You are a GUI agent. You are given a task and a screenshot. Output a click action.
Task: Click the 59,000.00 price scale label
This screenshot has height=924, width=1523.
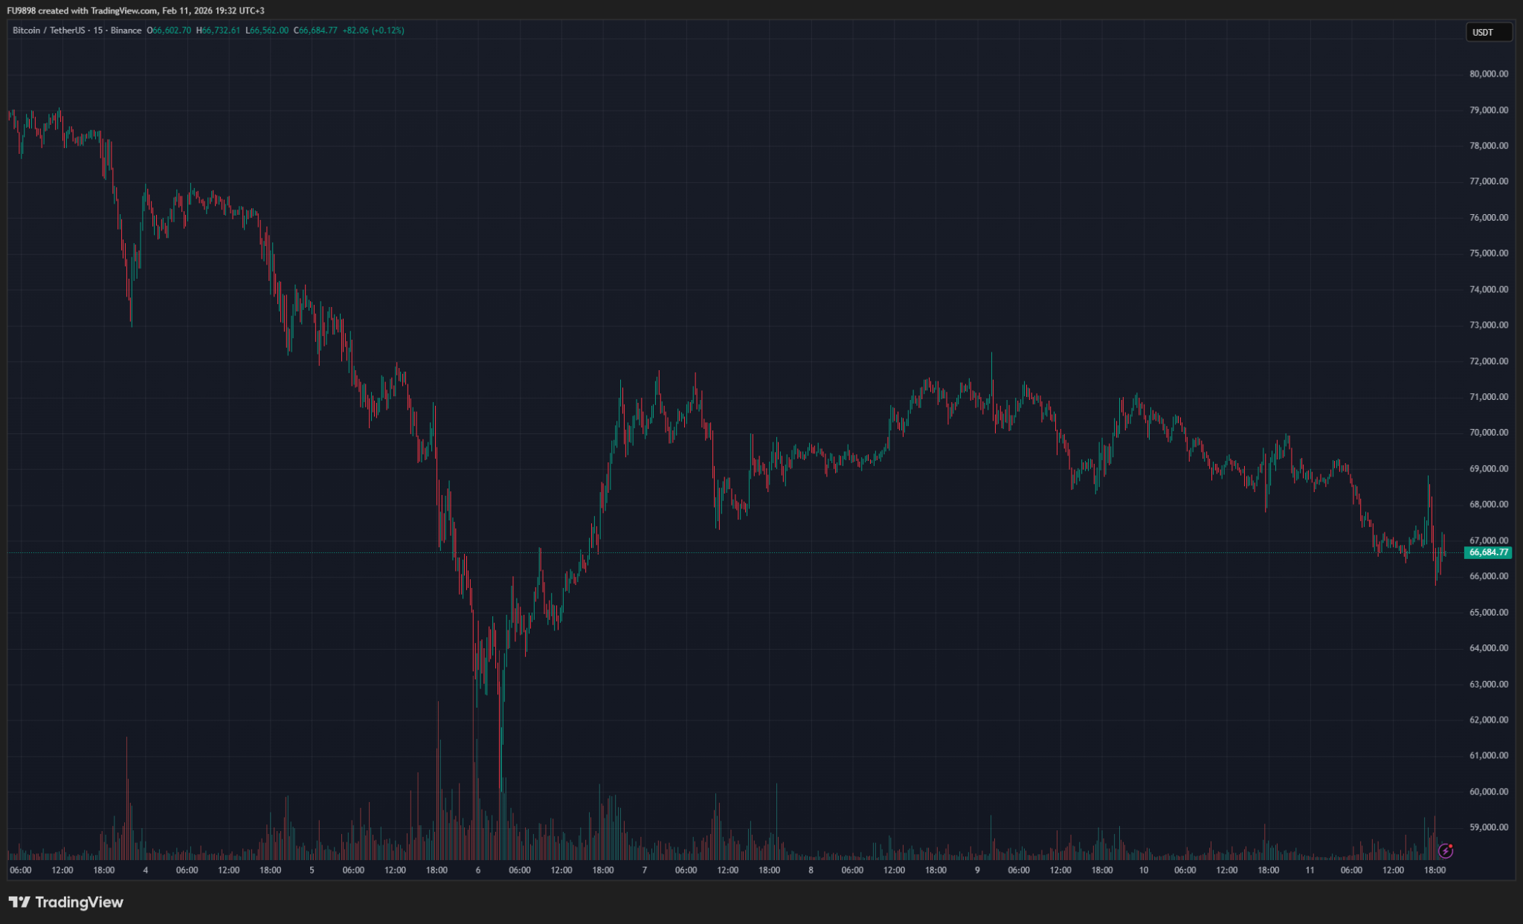coord(1488,827)
